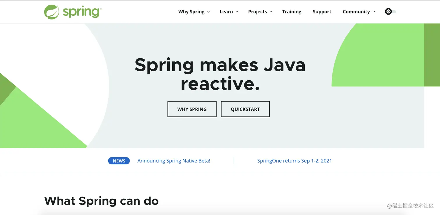The width and height of the screenshot is (440, 215).
Task: Toggle the dark mode theme switch
Action: [x=391, y=12]
